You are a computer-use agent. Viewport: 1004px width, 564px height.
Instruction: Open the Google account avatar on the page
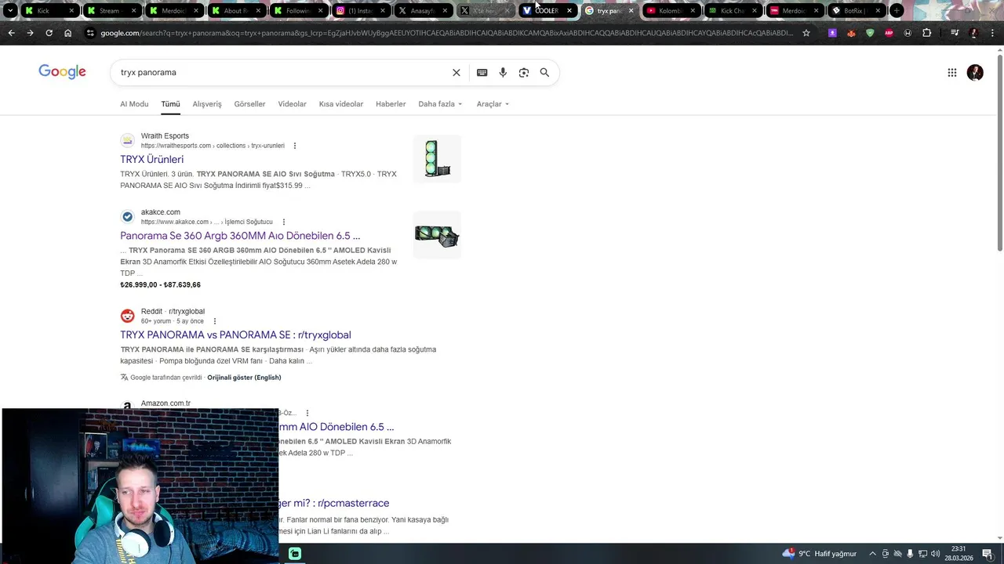pyautogui.click(x=975, y=72)
